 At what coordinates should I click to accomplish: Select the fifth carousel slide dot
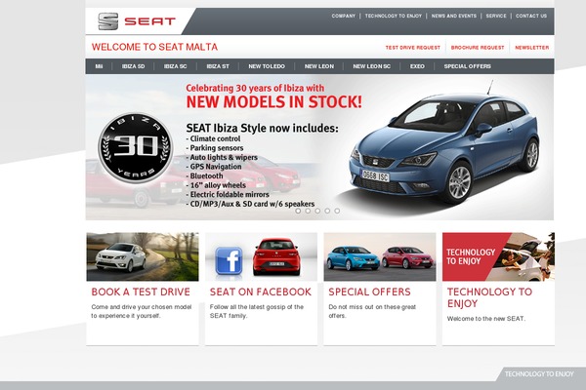[337, 211]
